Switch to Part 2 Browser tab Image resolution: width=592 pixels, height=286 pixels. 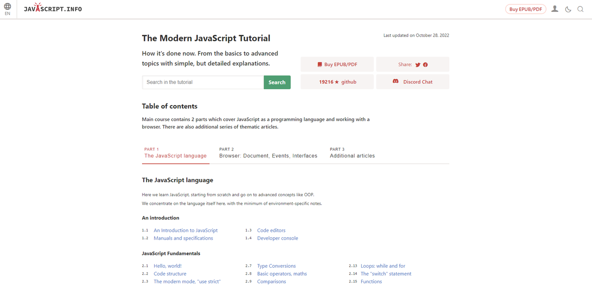(x=268, y=155)
